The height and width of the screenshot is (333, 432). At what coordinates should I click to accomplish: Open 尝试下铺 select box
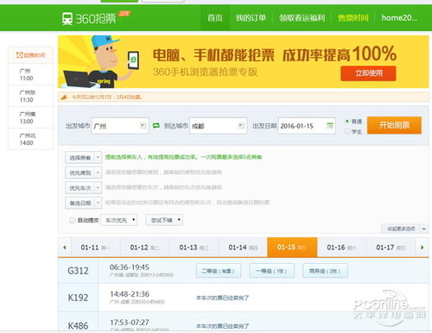(x=164, y=220)
